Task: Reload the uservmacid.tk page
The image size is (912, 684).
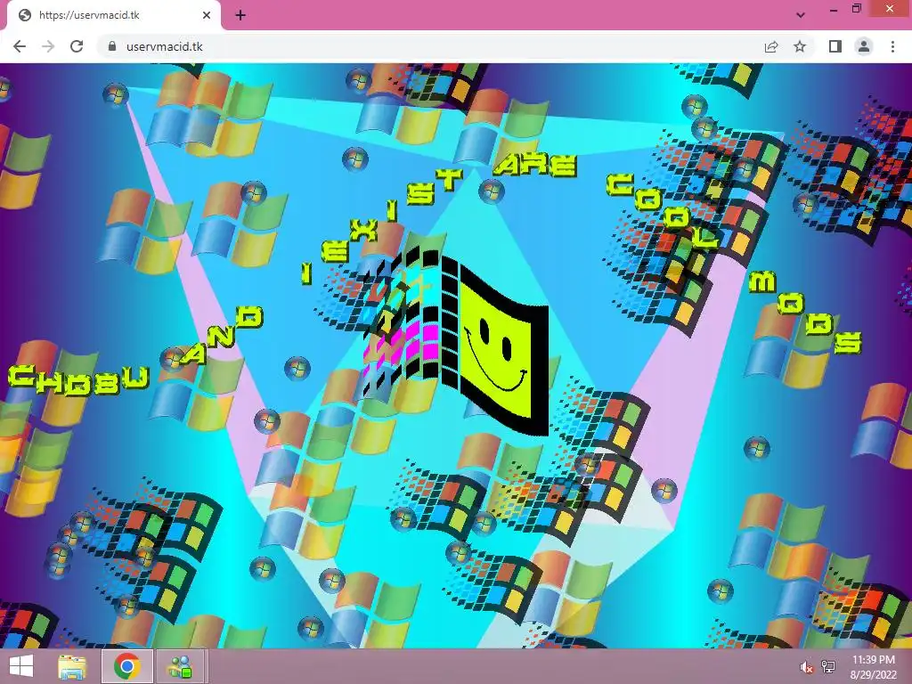Action: coord(77,46)
